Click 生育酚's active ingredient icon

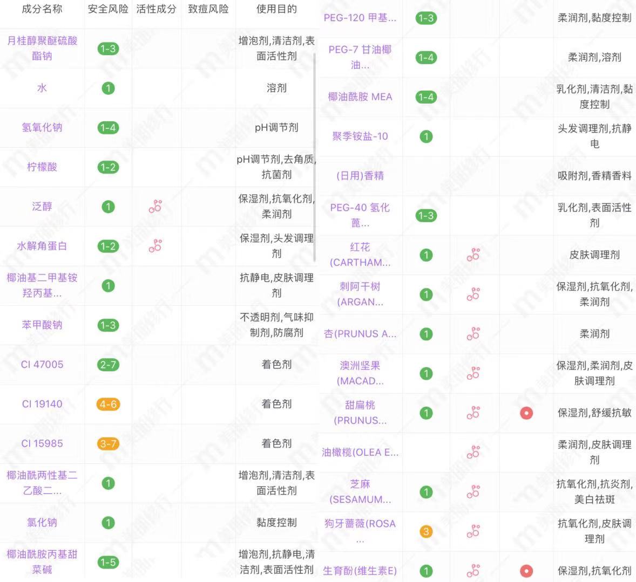click(473, 570)
